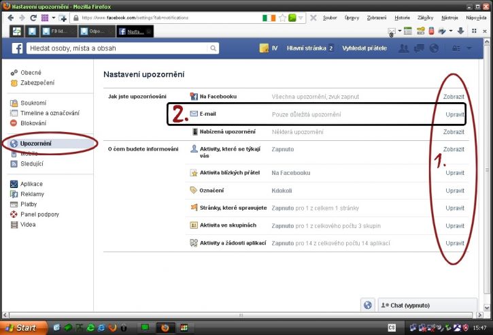Click the Windows Start button
The height and width of the screenshot is (335, 493).
coord(24,328)
